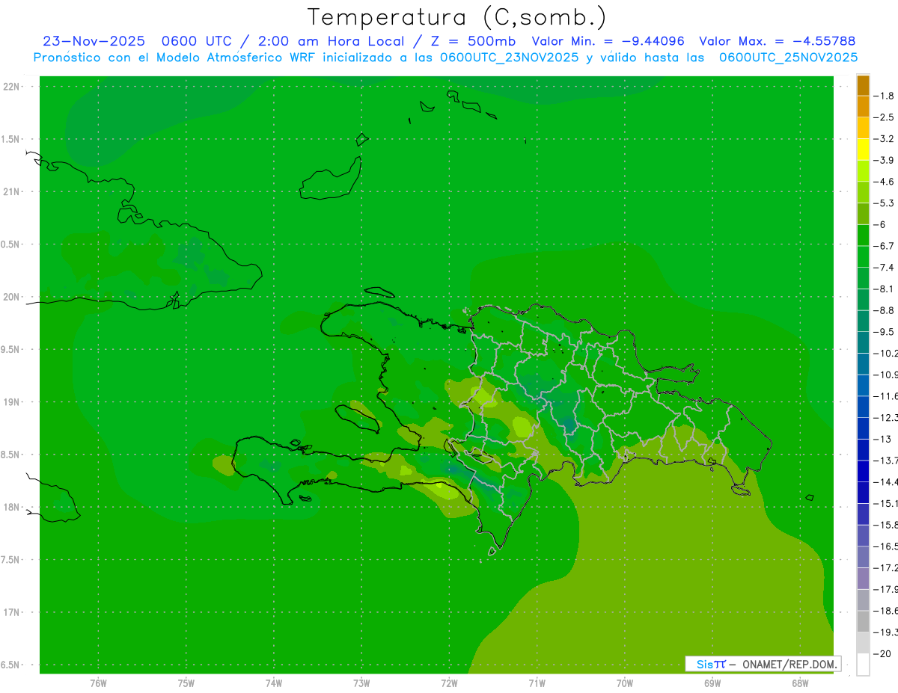Viewport: 898px width, 693px height.
Task: Click the ONAMET/REP.DOM. credit label
Action: pos(789,664)
